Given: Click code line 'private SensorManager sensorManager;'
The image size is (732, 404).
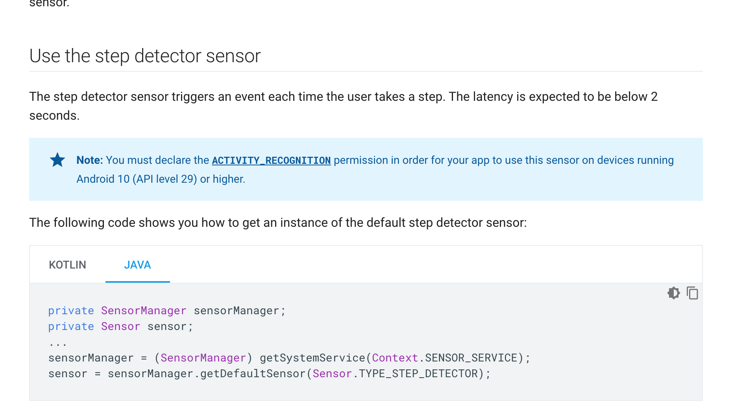Looking at the screenshot, I should pos(167,311).
